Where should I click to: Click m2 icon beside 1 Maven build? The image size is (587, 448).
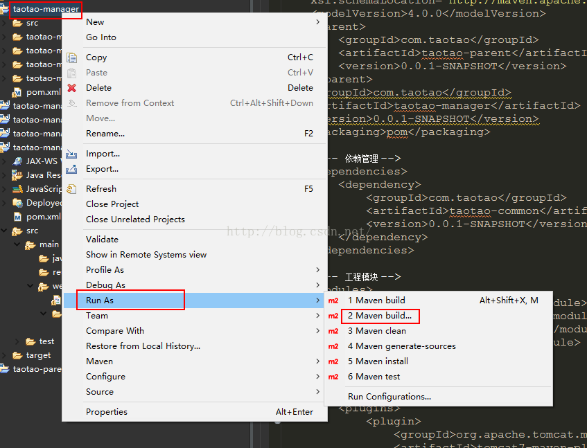(333, 301)
